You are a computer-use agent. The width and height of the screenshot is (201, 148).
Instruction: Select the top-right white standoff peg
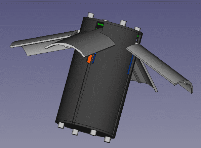137,29
